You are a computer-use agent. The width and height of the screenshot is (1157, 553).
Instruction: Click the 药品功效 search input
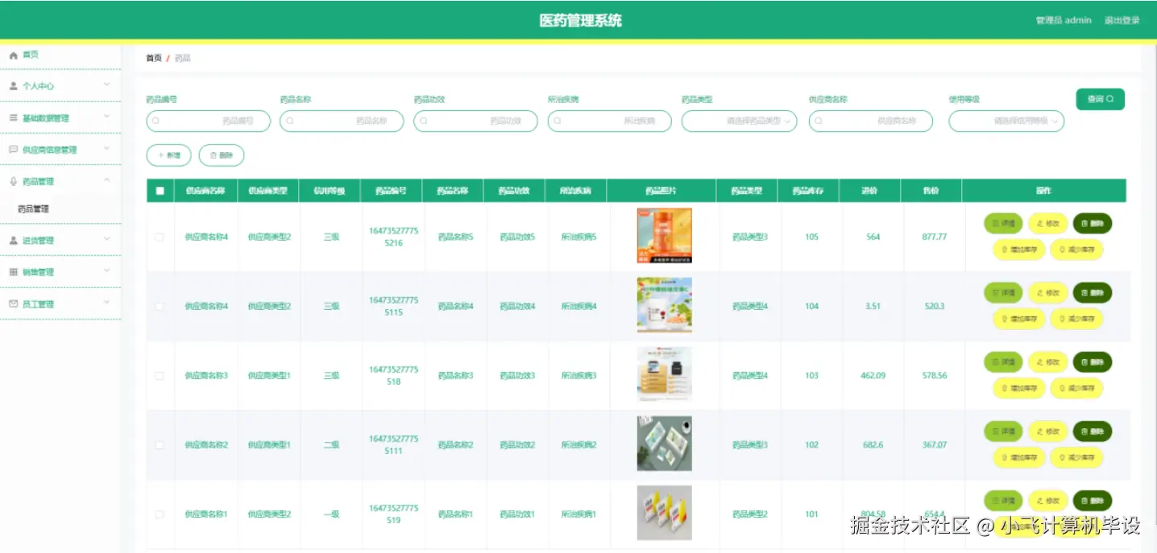[475, 121]
